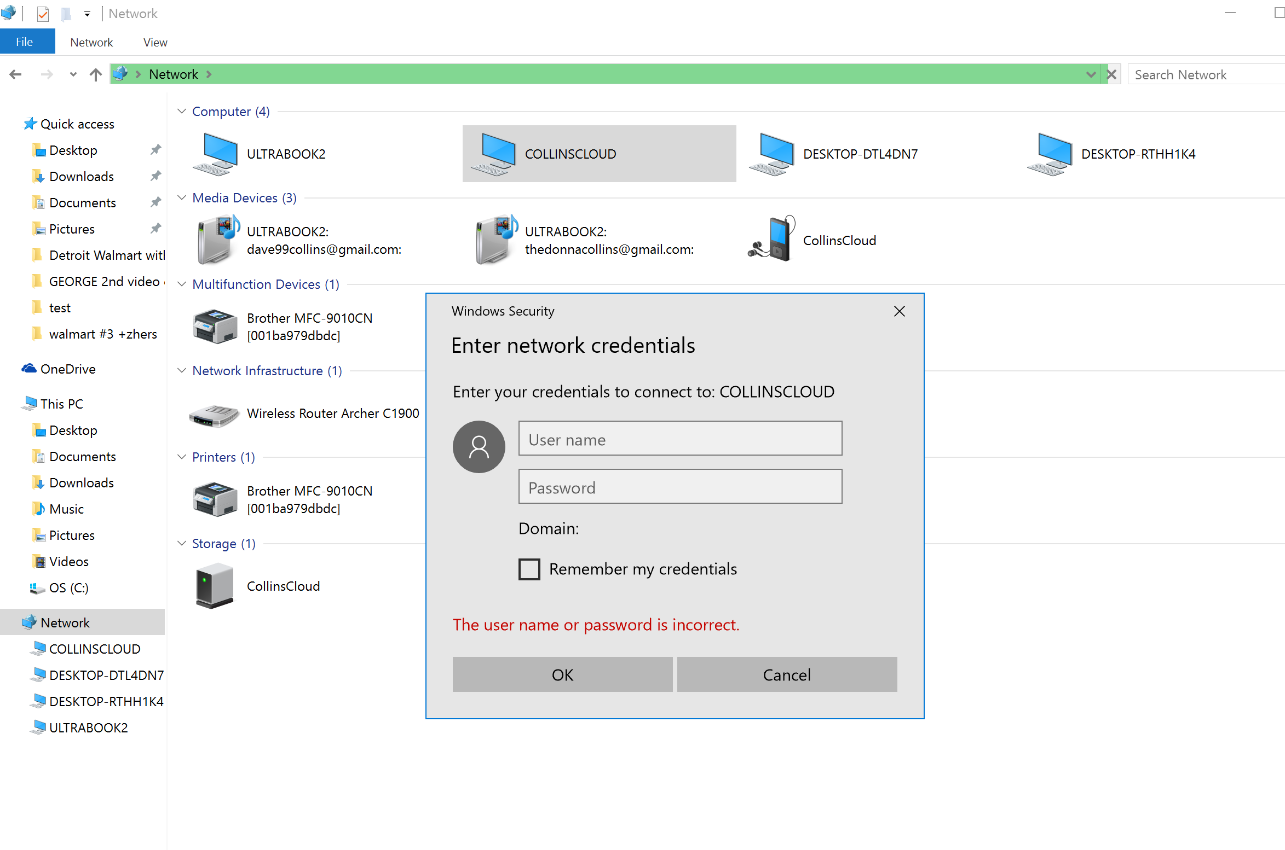Open the DESKTOP-DTL4DN7 computer icon
This screenshot has height=850, width=1285.
click(x=773, y=154)
